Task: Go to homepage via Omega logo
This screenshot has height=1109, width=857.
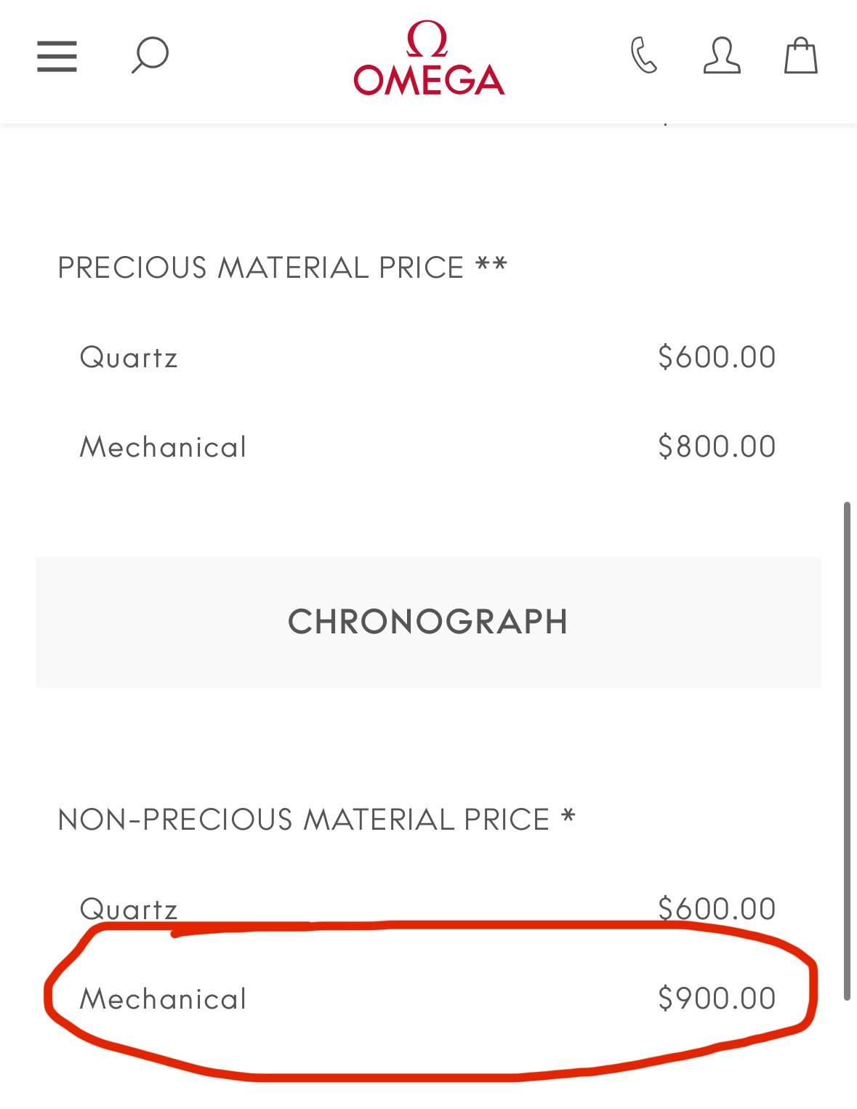Action: 429,60
